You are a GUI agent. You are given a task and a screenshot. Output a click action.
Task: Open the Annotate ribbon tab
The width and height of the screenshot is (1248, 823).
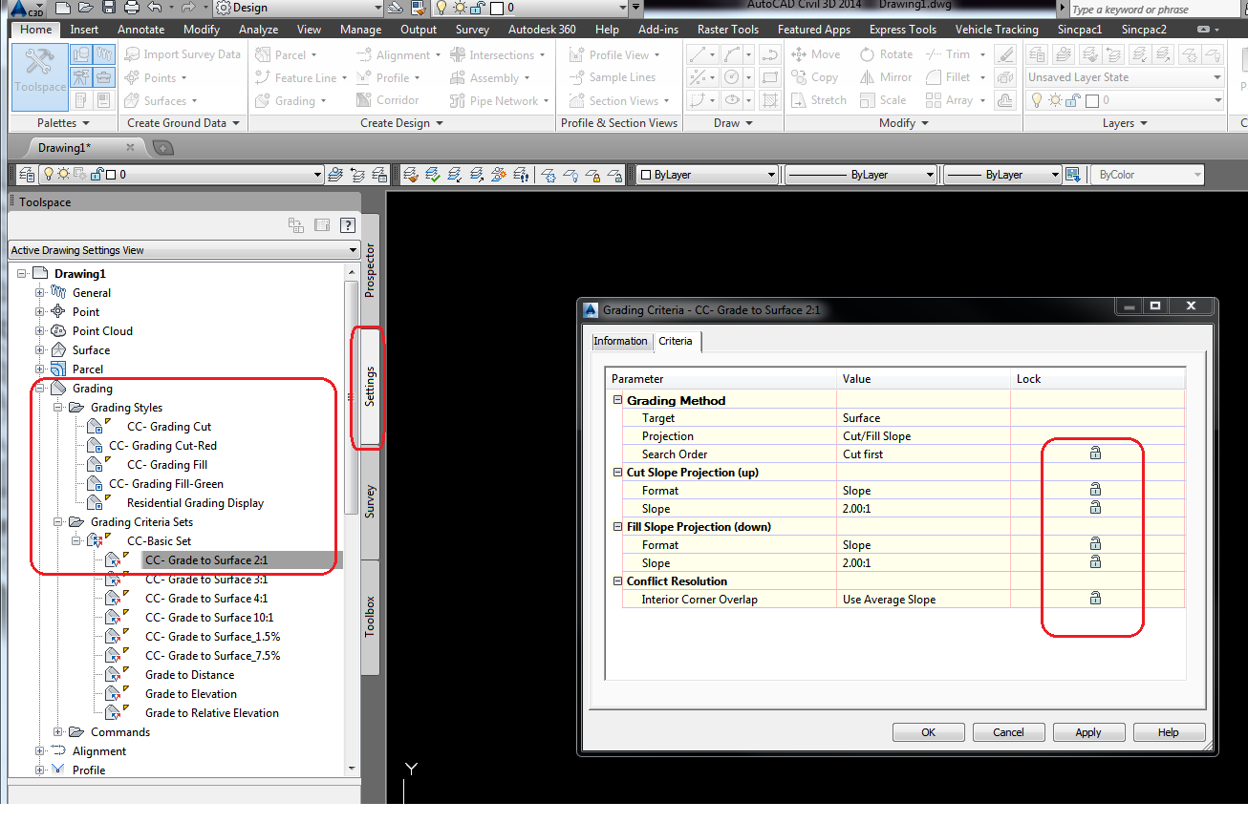point(140,29)
